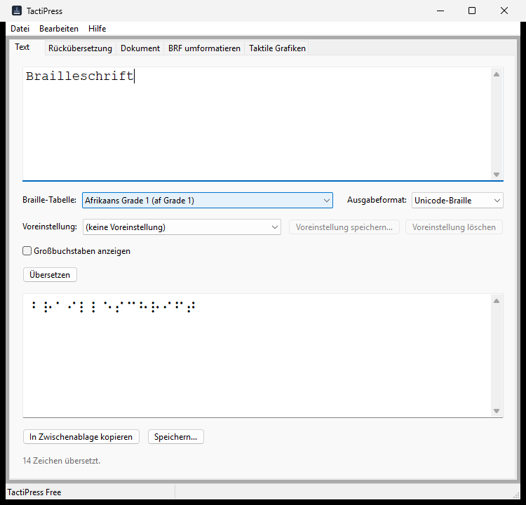Switch to the Rückübersetzung tab
This screenshot has height=505, width=526.
tap(80, 48)
